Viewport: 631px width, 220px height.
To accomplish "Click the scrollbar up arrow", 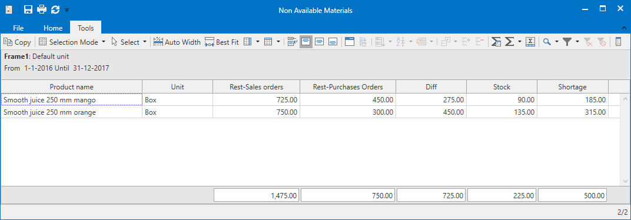I will pyautogui.click(x=625, y=99).
